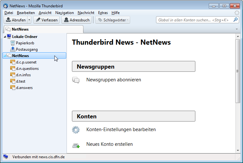Select the d.test newsgroup
This screenshot has height=163, width=243.
pyautogui.click(x=35, y=81)
